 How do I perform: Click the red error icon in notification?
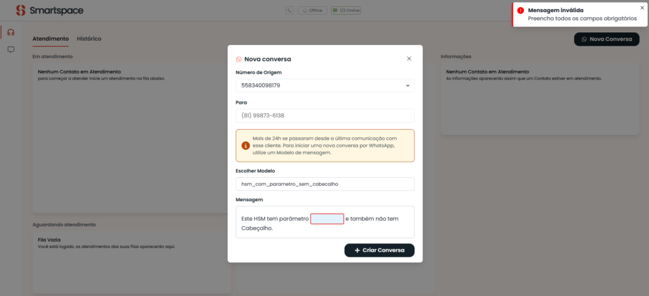click(520, 11)
